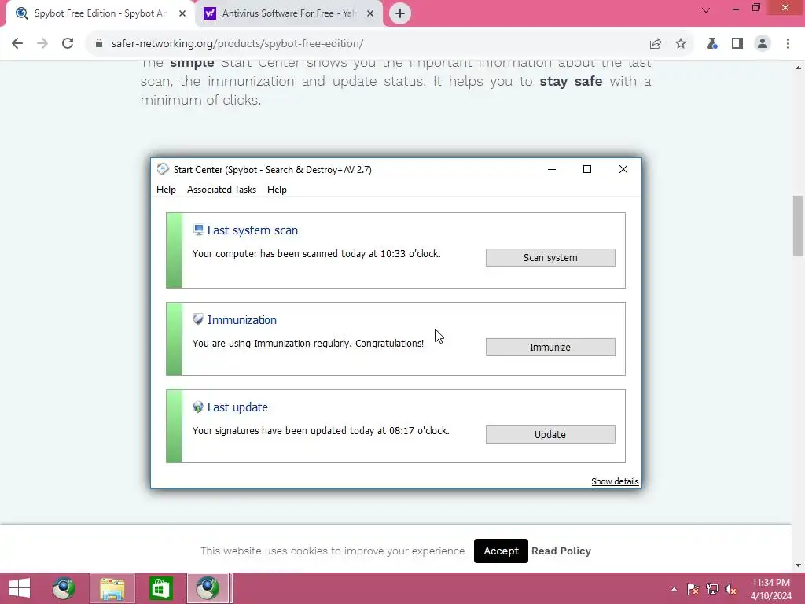Bookmark this page with the star icon
This screenshot has height=604, width=805.
coord(681,44)
